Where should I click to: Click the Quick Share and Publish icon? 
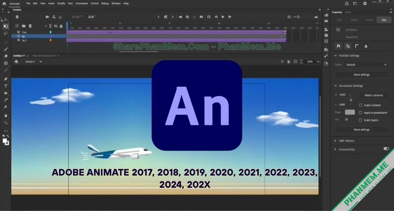point(347,4)
